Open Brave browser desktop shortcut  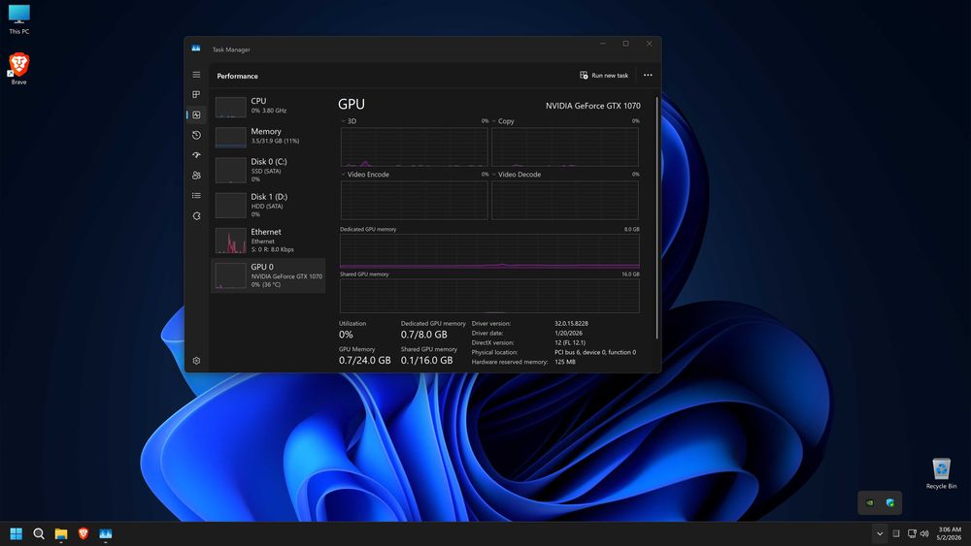18,69
